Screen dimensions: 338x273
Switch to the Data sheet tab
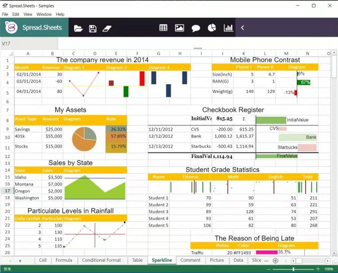(238, 260)
